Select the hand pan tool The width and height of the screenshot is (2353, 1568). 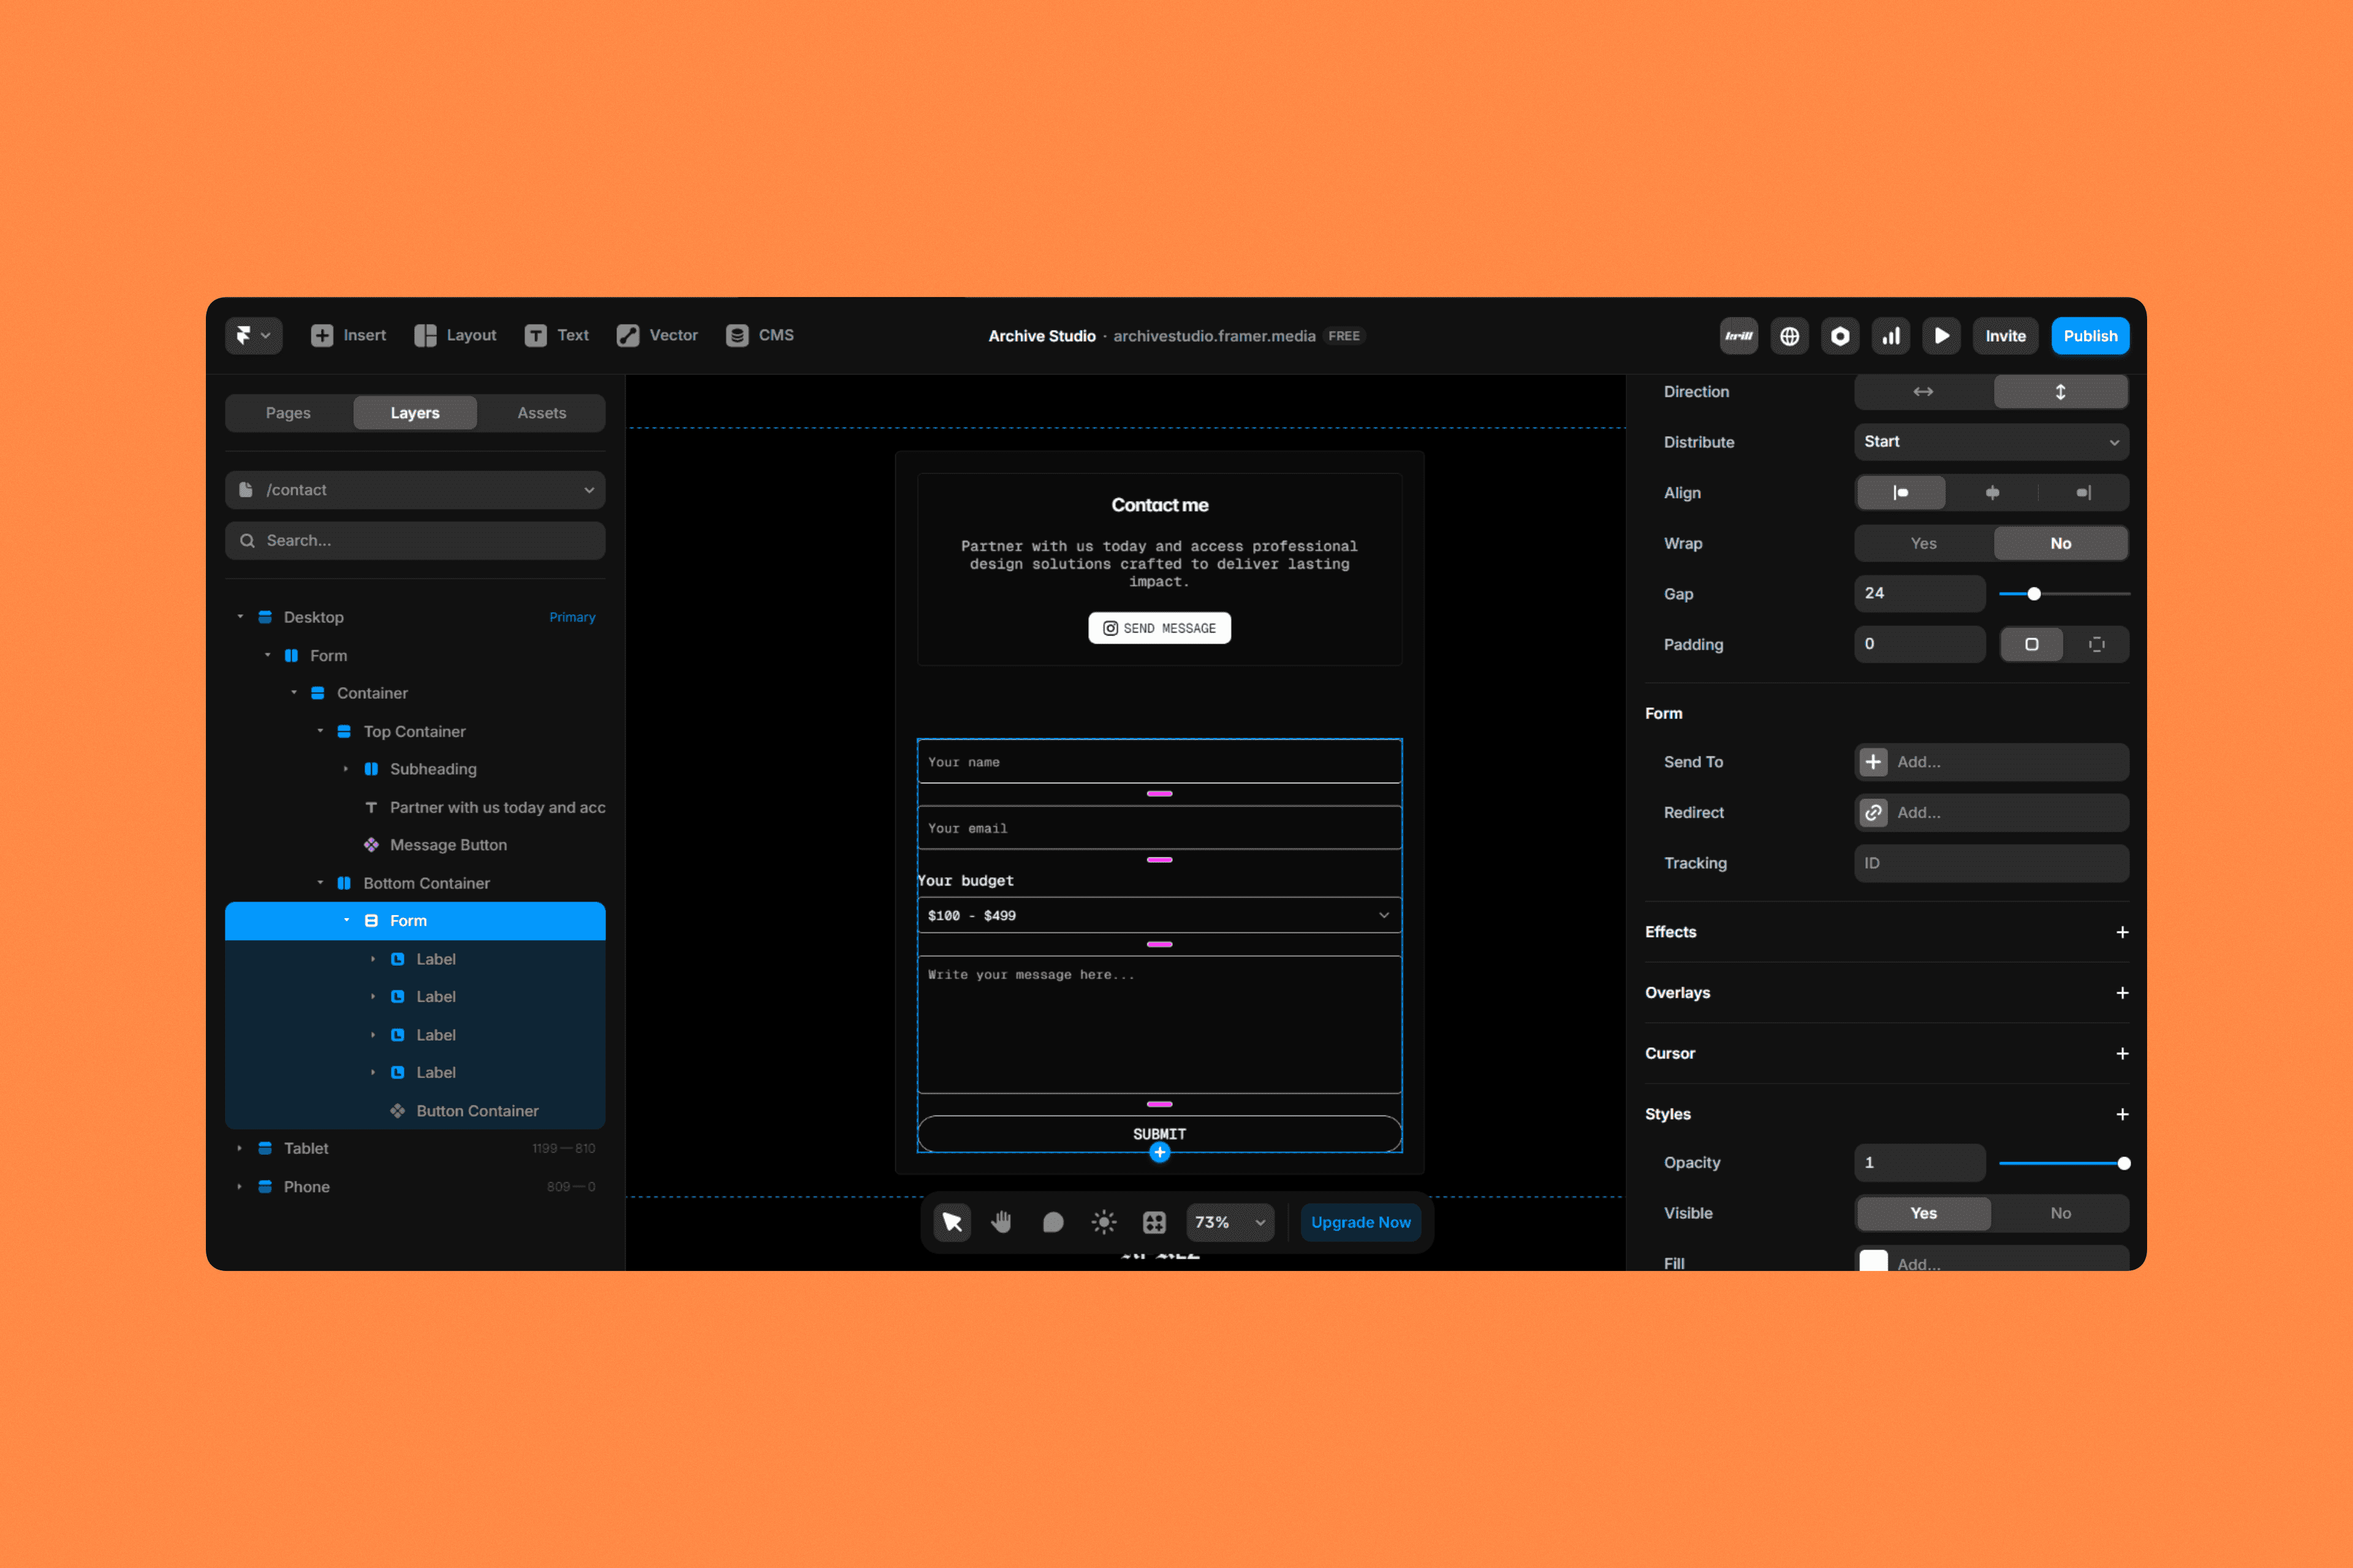click(x=1001, y=1222)
